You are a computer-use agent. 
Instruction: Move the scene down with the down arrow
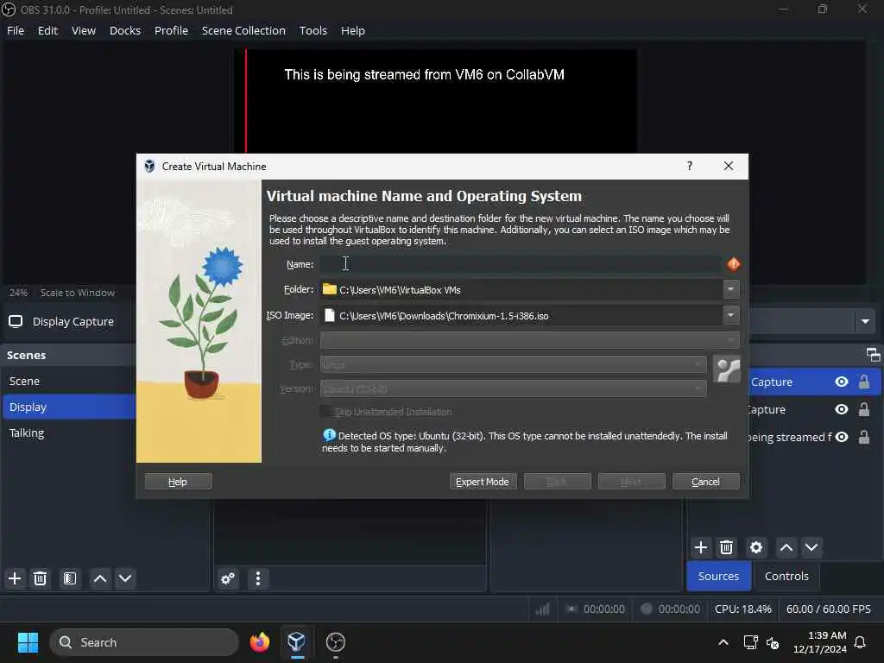pyautogui.click(x=125, y=578)
